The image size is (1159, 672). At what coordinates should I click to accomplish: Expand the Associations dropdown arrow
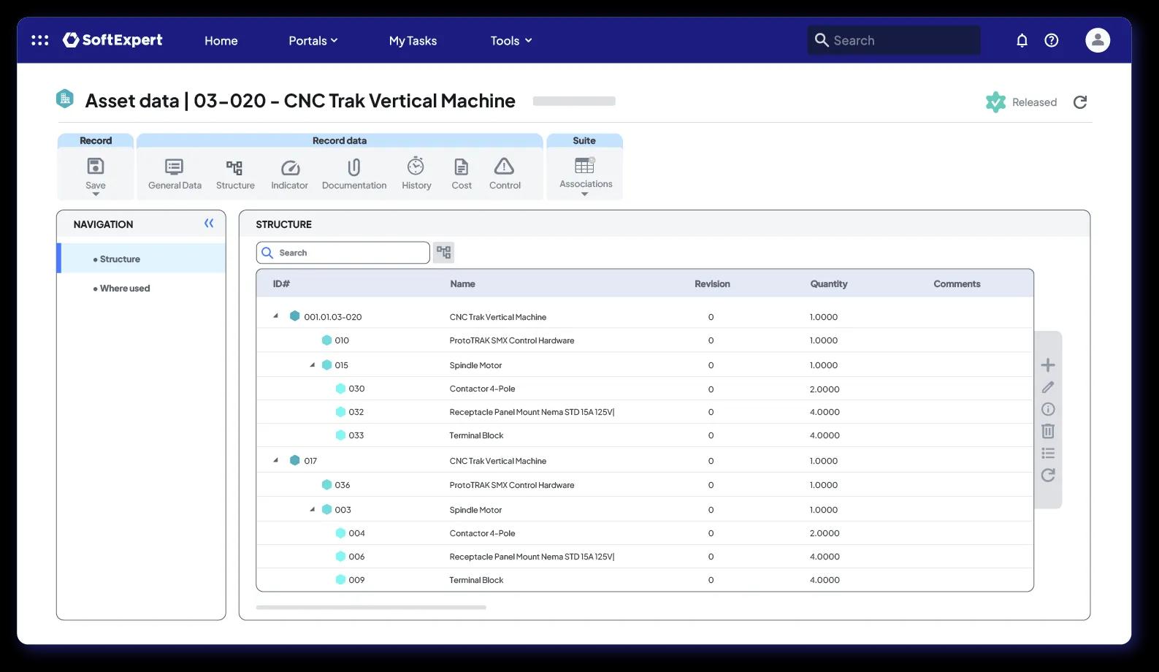coord(584,194)
